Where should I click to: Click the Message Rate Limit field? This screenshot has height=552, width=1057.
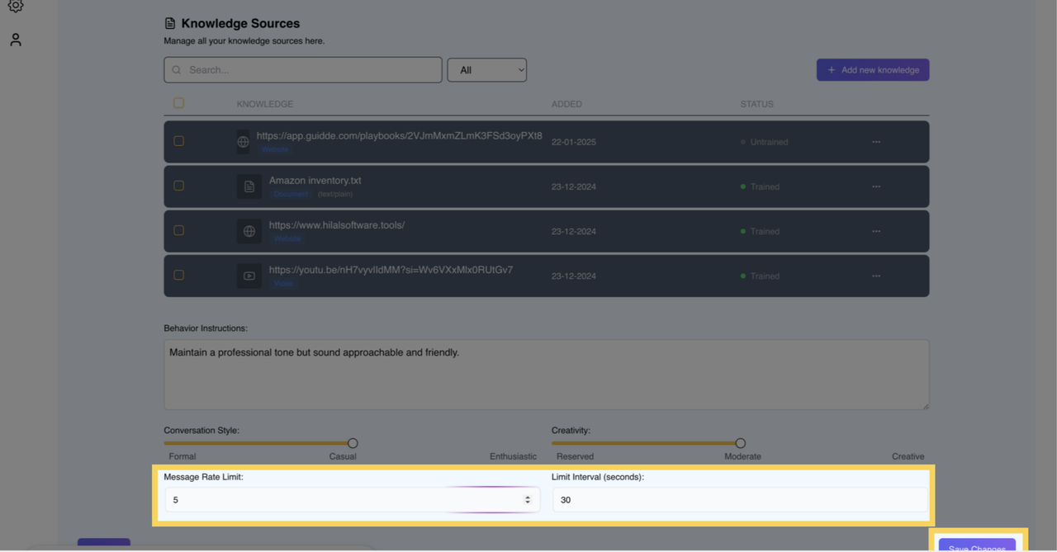[353, 500]
